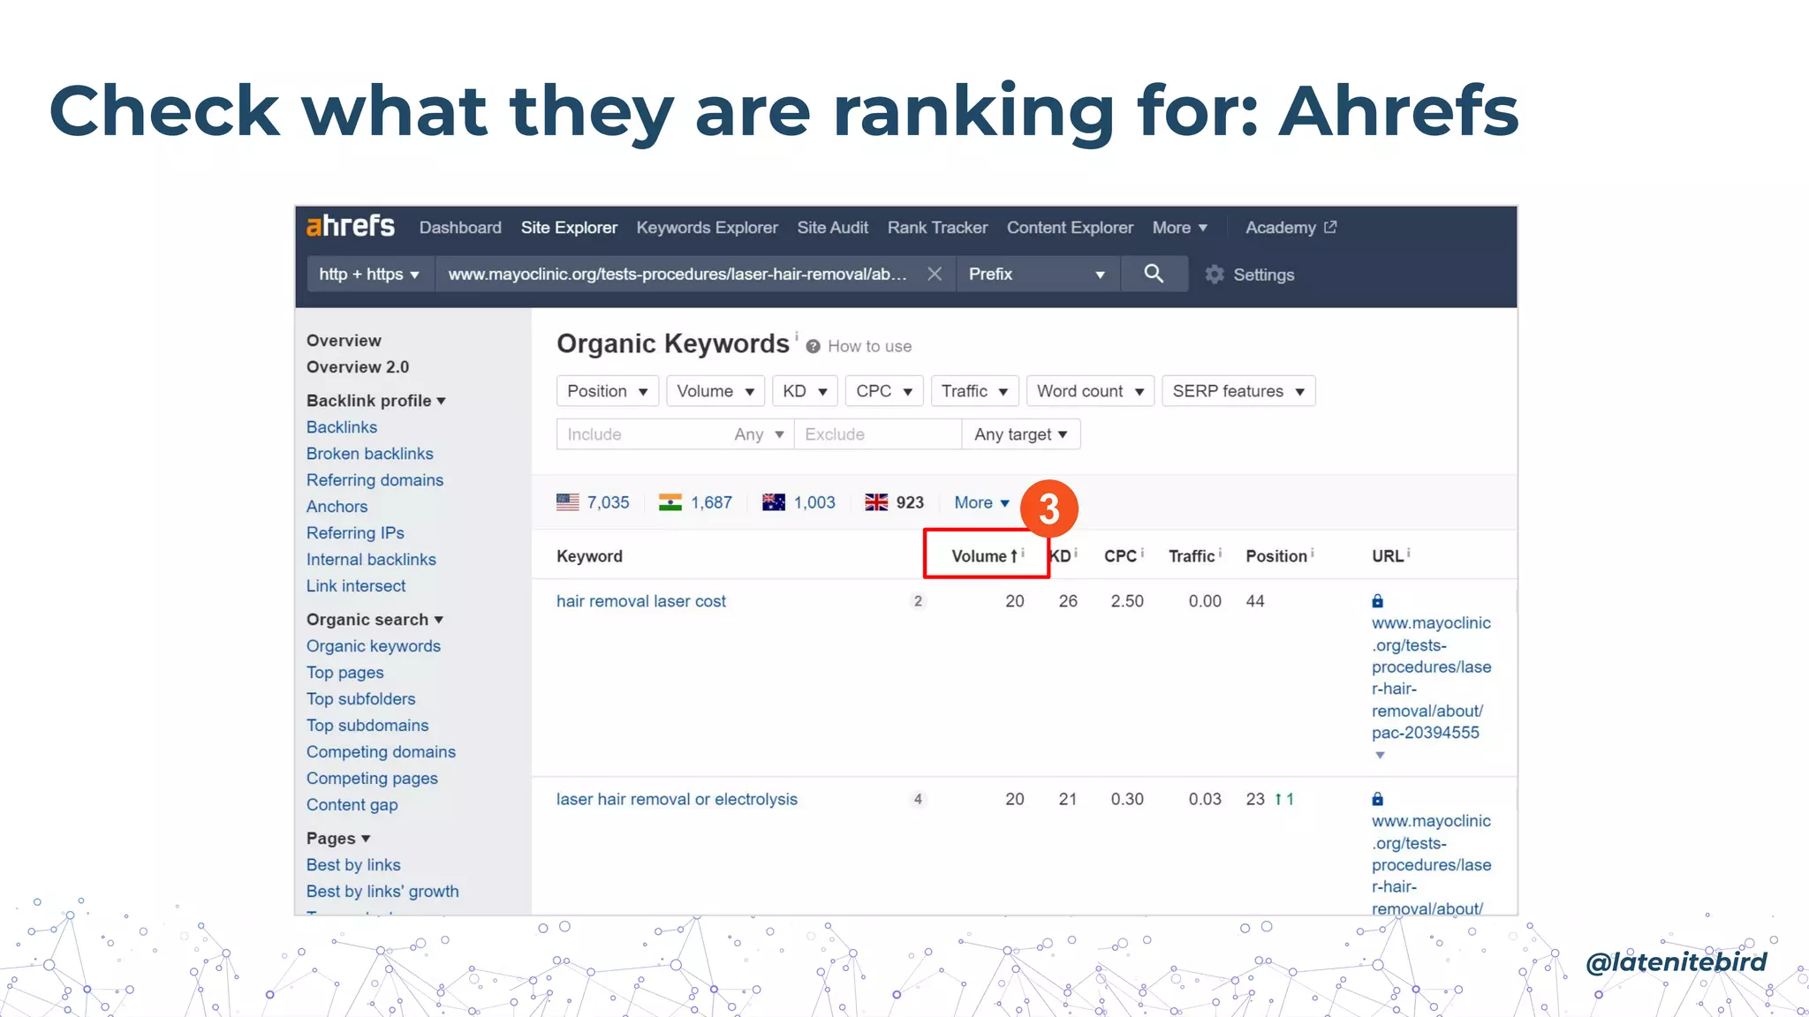The height and width of the screenshot is (1017, 1809).
Task: Open Overview 2.0 in the sidebar
Action: (x=358, y=367)
